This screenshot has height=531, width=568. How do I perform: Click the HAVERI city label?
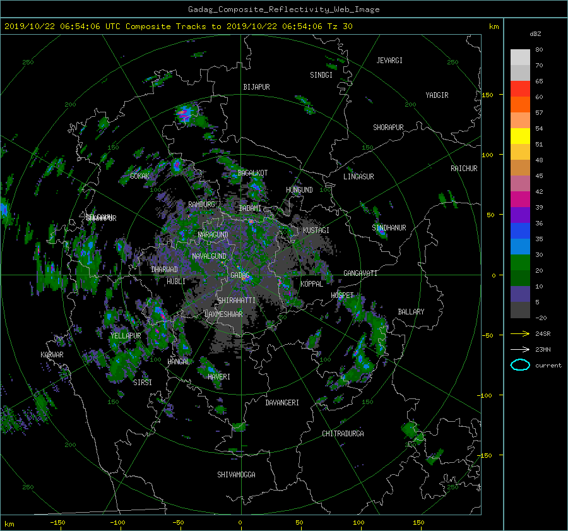click(x=219, y=377)
